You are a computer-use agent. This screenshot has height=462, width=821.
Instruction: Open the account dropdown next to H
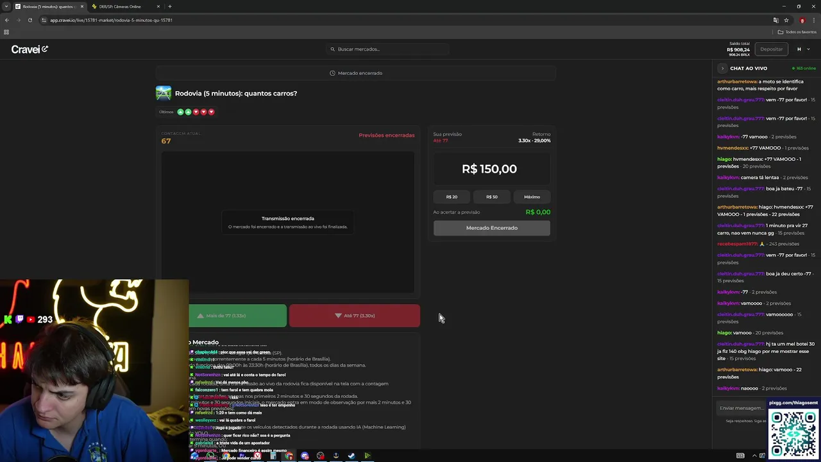pos(808,49)
